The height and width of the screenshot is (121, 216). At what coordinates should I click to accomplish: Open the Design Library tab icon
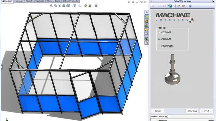pos(146,26)
